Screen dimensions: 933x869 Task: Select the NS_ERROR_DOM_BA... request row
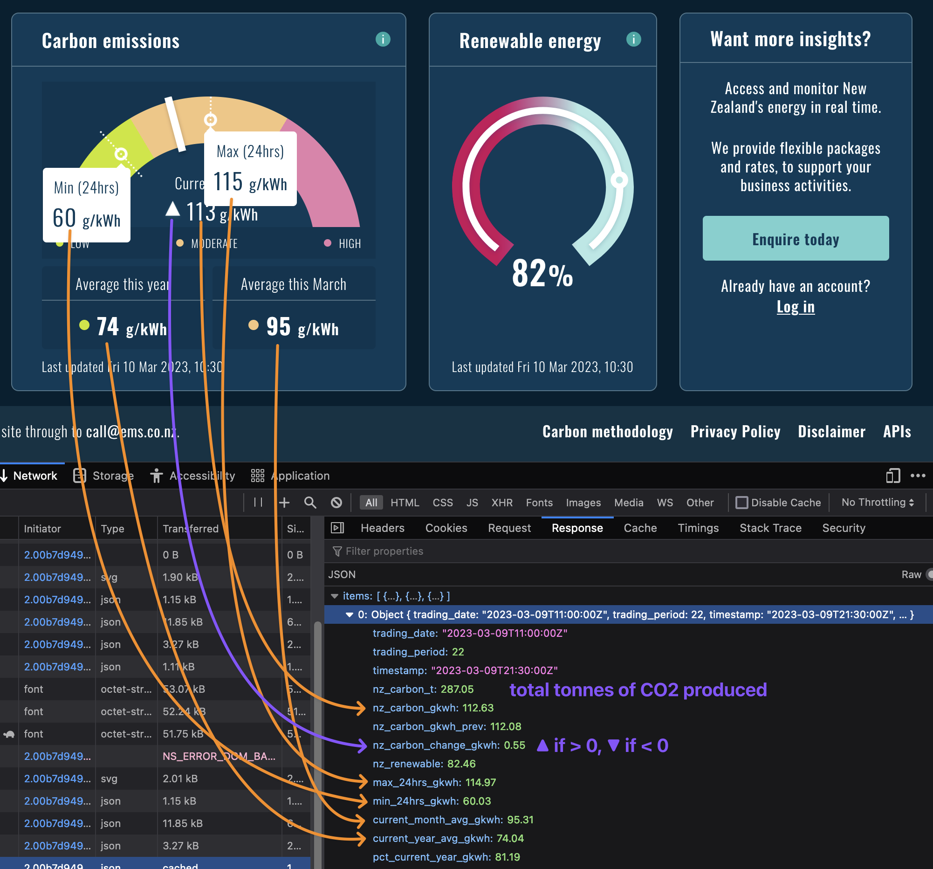[155, 756]
